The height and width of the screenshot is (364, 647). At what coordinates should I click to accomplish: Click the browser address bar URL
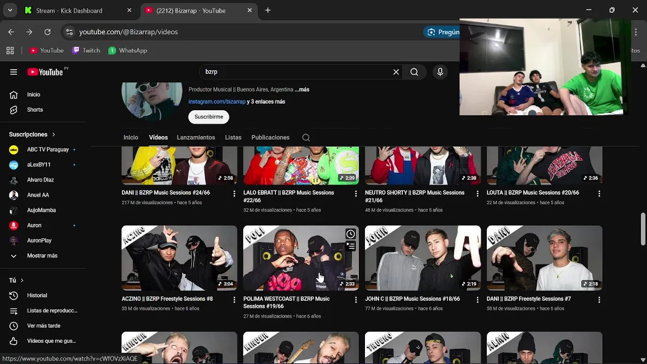(x=128, y=32)
